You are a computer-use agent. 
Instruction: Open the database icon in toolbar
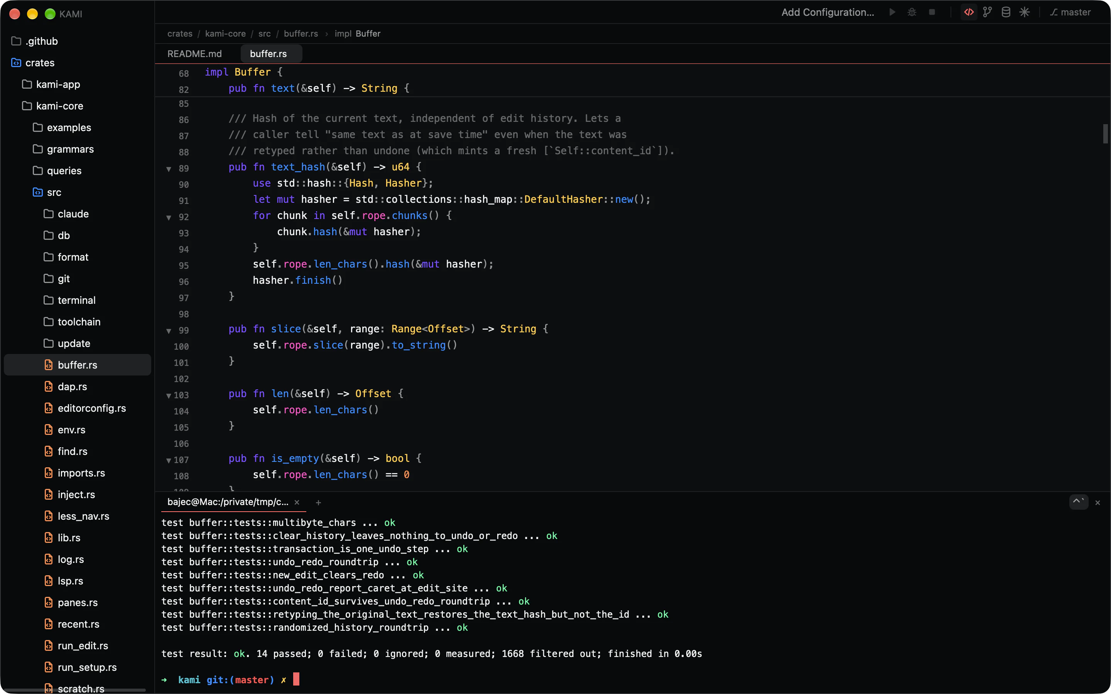1005,12
